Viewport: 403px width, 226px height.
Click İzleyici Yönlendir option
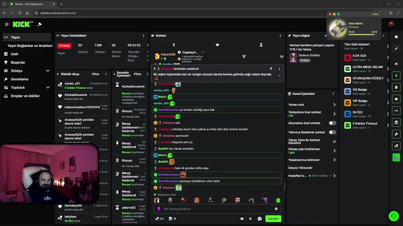(300, 168)
